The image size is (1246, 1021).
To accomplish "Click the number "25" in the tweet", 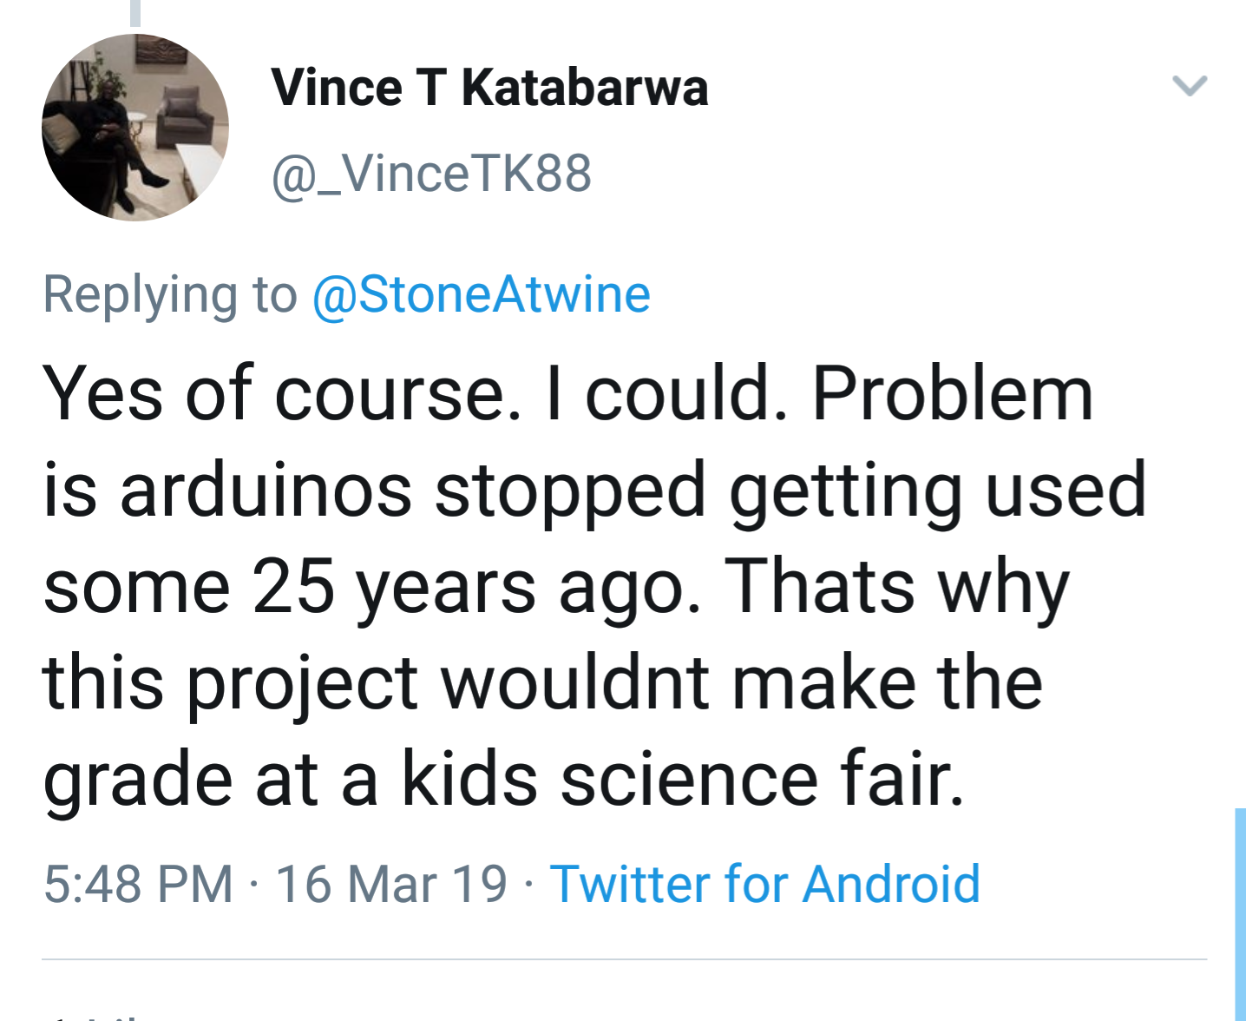I will click(x=293, y=587).
